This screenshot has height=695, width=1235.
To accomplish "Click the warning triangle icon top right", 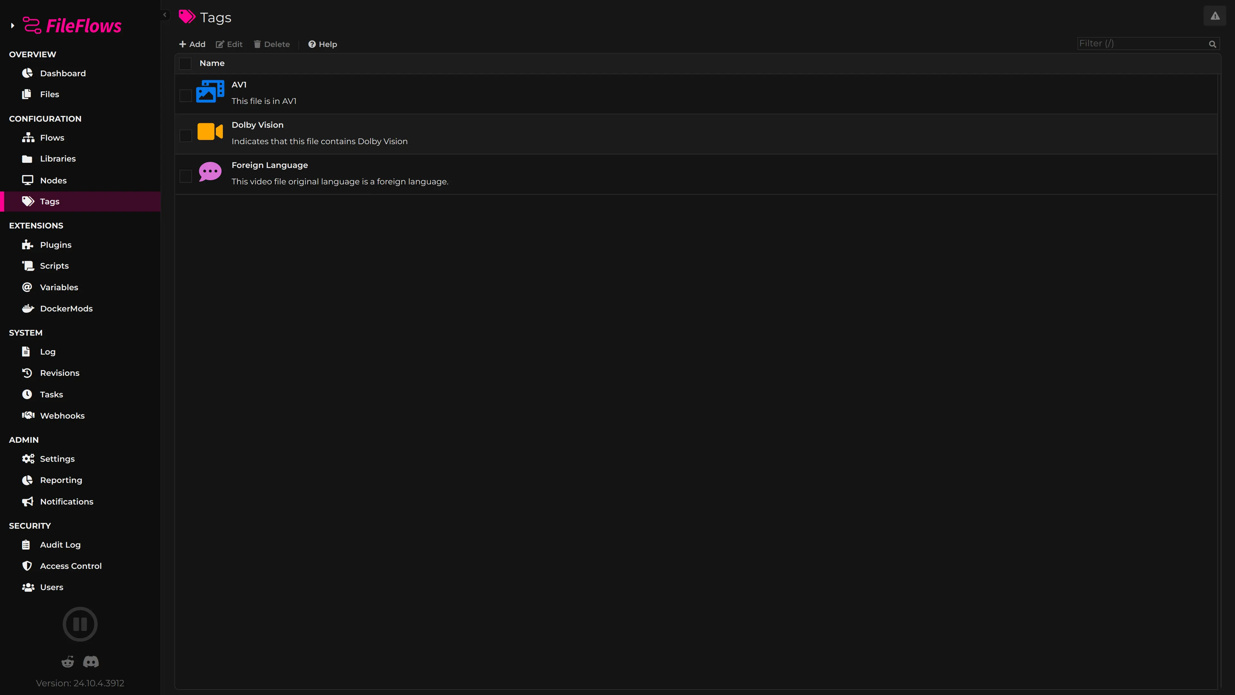I will (x=1214, y=16).
